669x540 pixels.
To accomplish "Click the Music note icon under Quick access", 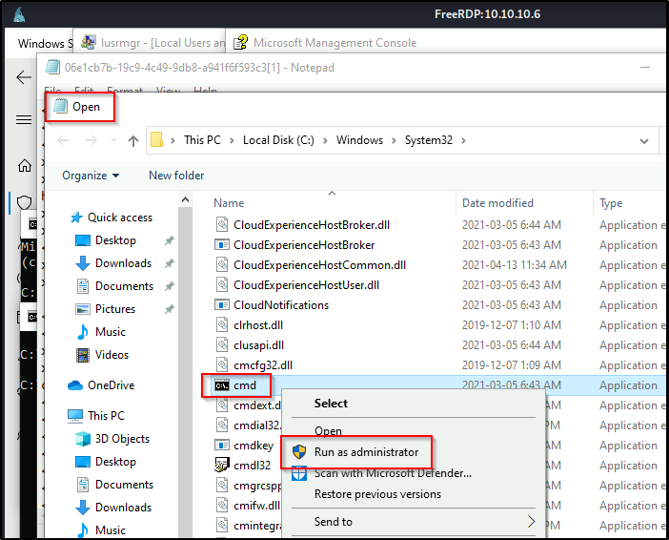I will [x=84, y=332].
